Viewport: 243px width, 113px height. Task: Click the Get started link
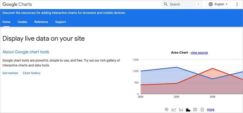pos(10,73)
